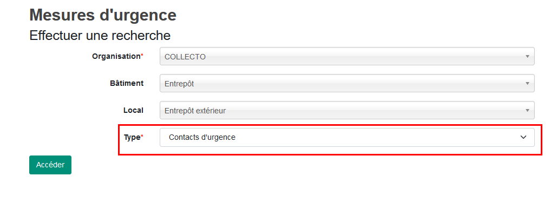Viewport: 557px width, 203px height.
Task: Select the COLLECTO value text
Action: point(185,57)
